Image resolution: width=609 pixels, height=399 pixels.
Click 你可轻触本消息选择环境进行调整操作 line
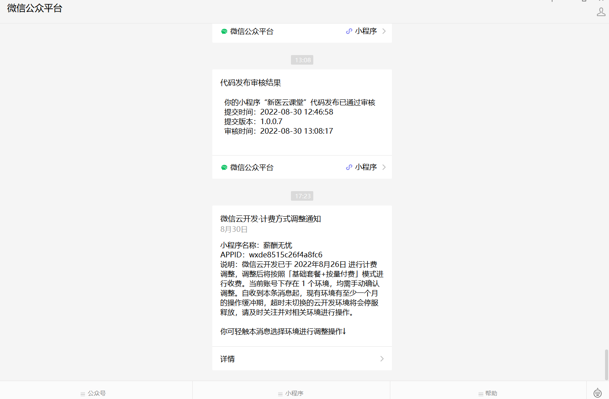pyautogui.click(x=283, y=331)
